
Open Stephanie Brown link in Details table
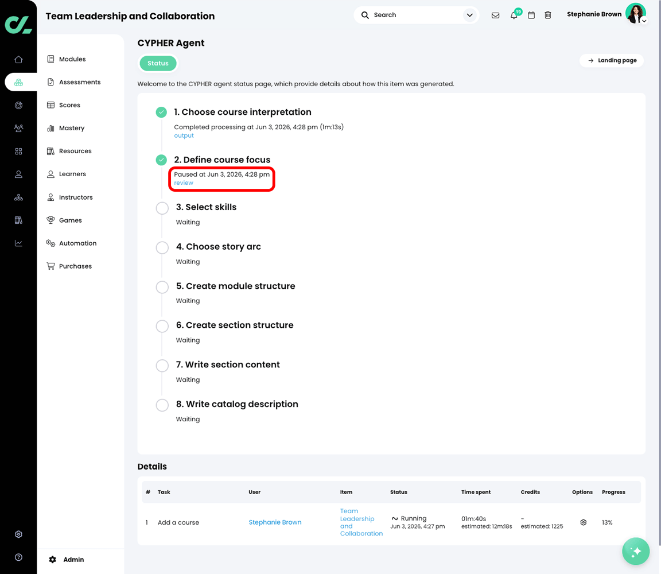(275, 522)
